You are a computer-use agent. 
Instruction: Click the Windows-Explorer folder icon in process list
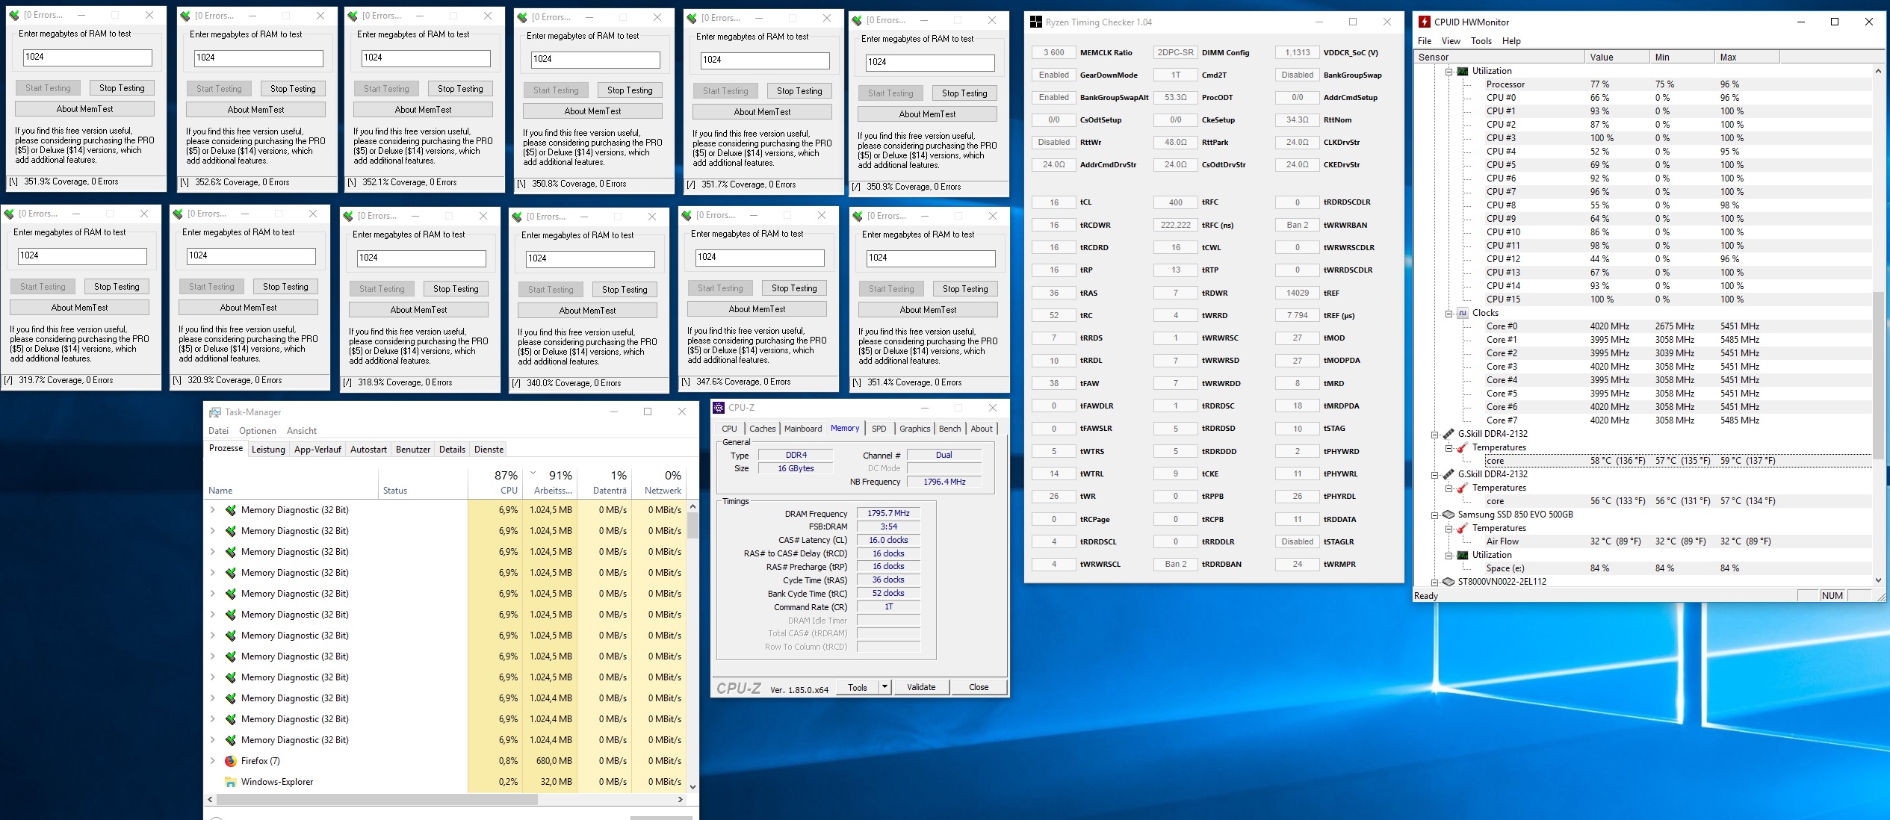(231, 782)
